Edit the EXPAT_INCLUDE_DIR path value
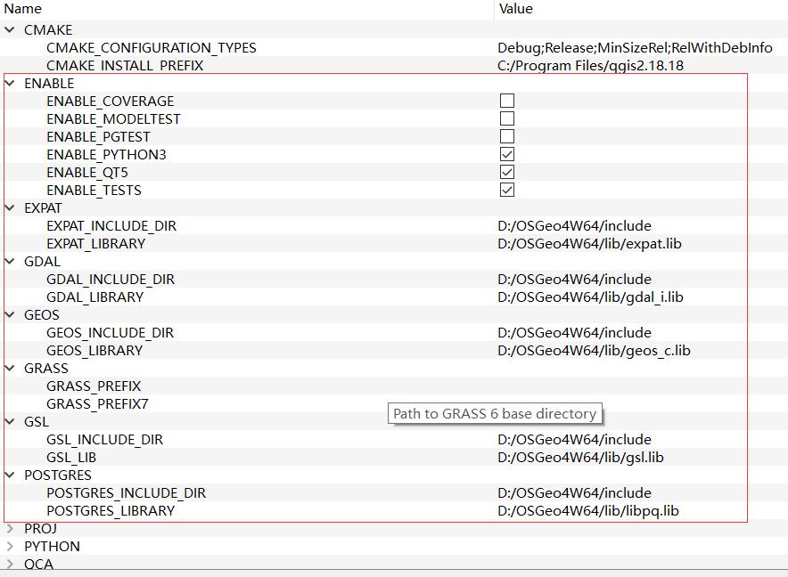 [x=574, y=226]
